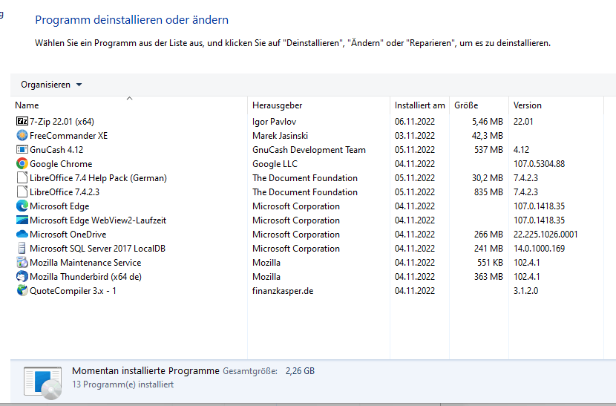Click the LibreOffice Help Pack document icon

click(22, 178)
